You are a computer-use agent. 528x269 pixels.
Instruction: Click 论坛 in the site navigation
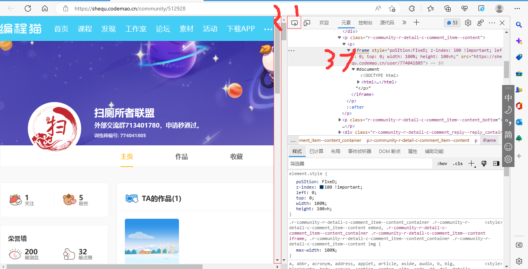[x=163, y=29]
